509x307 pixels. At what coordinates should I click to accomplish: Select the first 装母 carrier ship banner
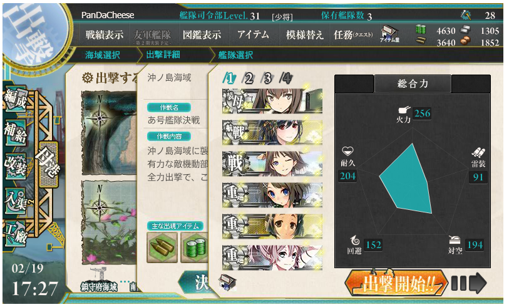click(x=272, y=101)
